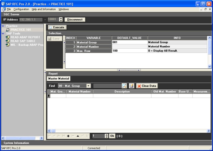The image size is (213, 151).
Task: Open the Configuration menu
Action: pyautogui.click(x=21, y=9)
